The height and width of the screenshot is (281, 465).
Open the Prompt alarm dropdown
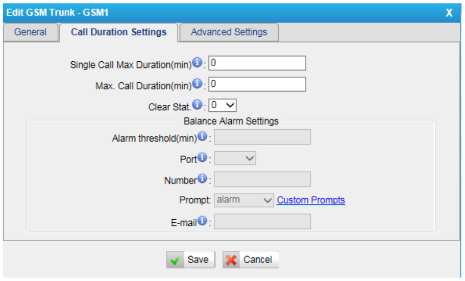coord(244,200)
